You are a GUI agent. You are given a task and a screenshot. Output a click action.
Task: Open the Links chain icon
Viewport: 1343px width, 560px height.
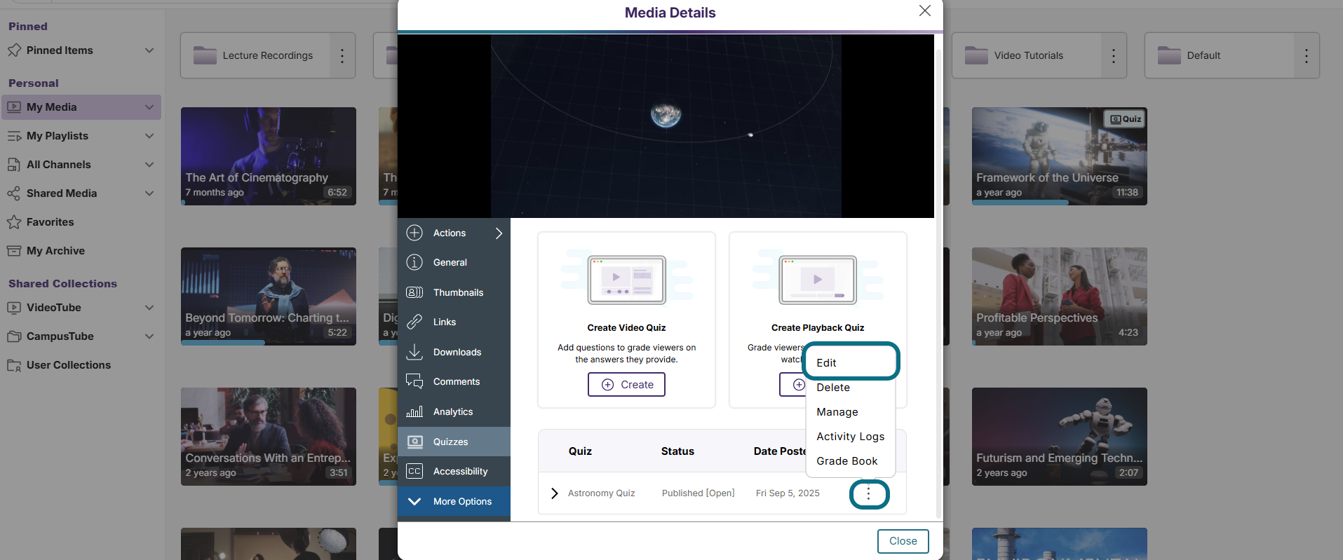[x=414, y=322]
